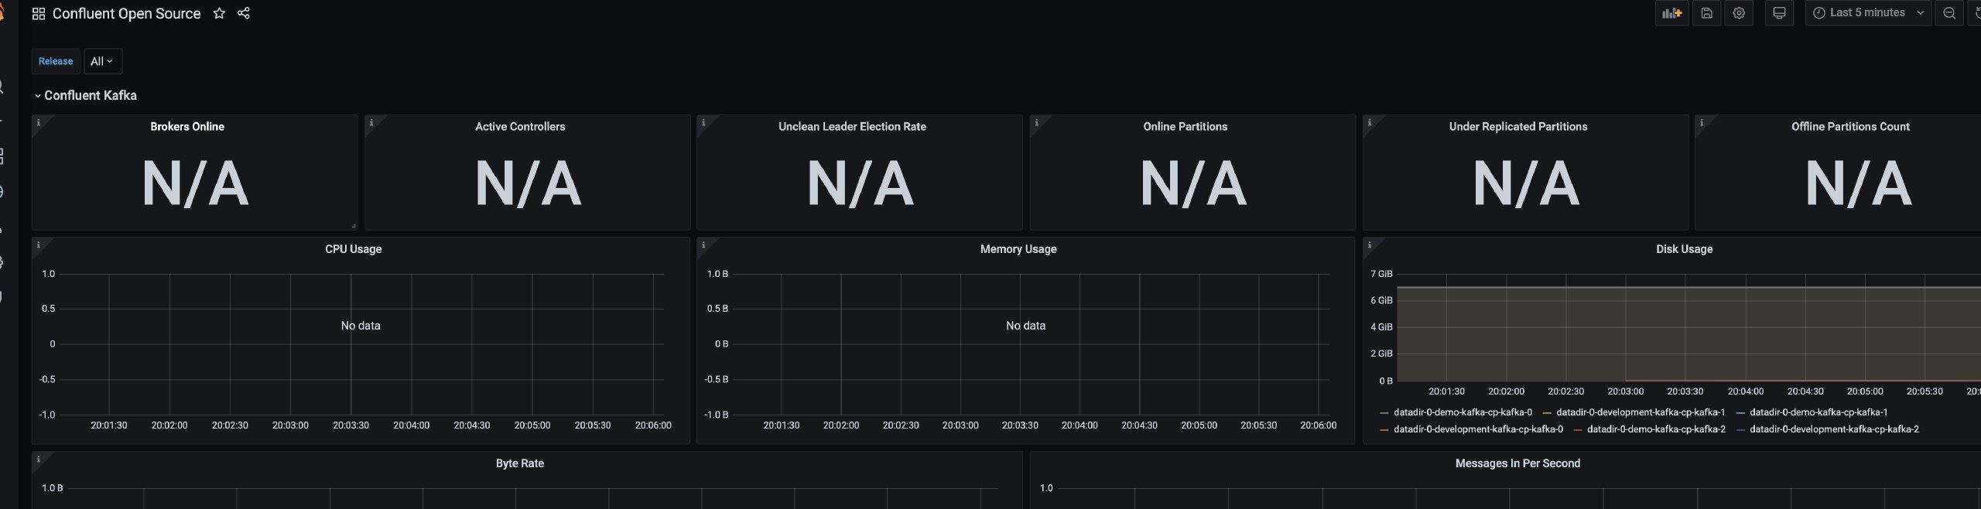
Task: Show info for Disk Usage panel
Action: (x=1369, y=244)
